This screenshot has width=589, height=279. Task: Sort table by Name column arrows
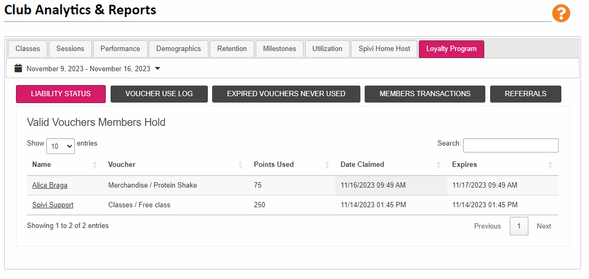coord(95,164)
